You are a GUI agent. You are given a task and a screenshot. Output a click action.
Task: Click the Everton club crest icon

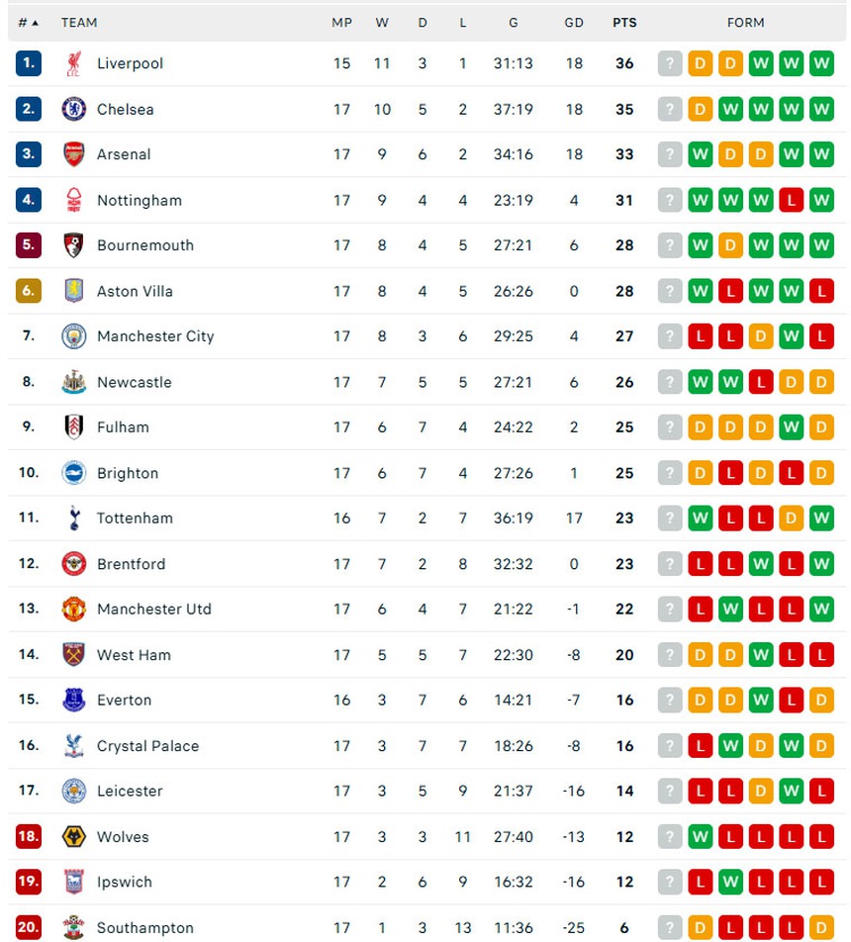coord(74,700)
